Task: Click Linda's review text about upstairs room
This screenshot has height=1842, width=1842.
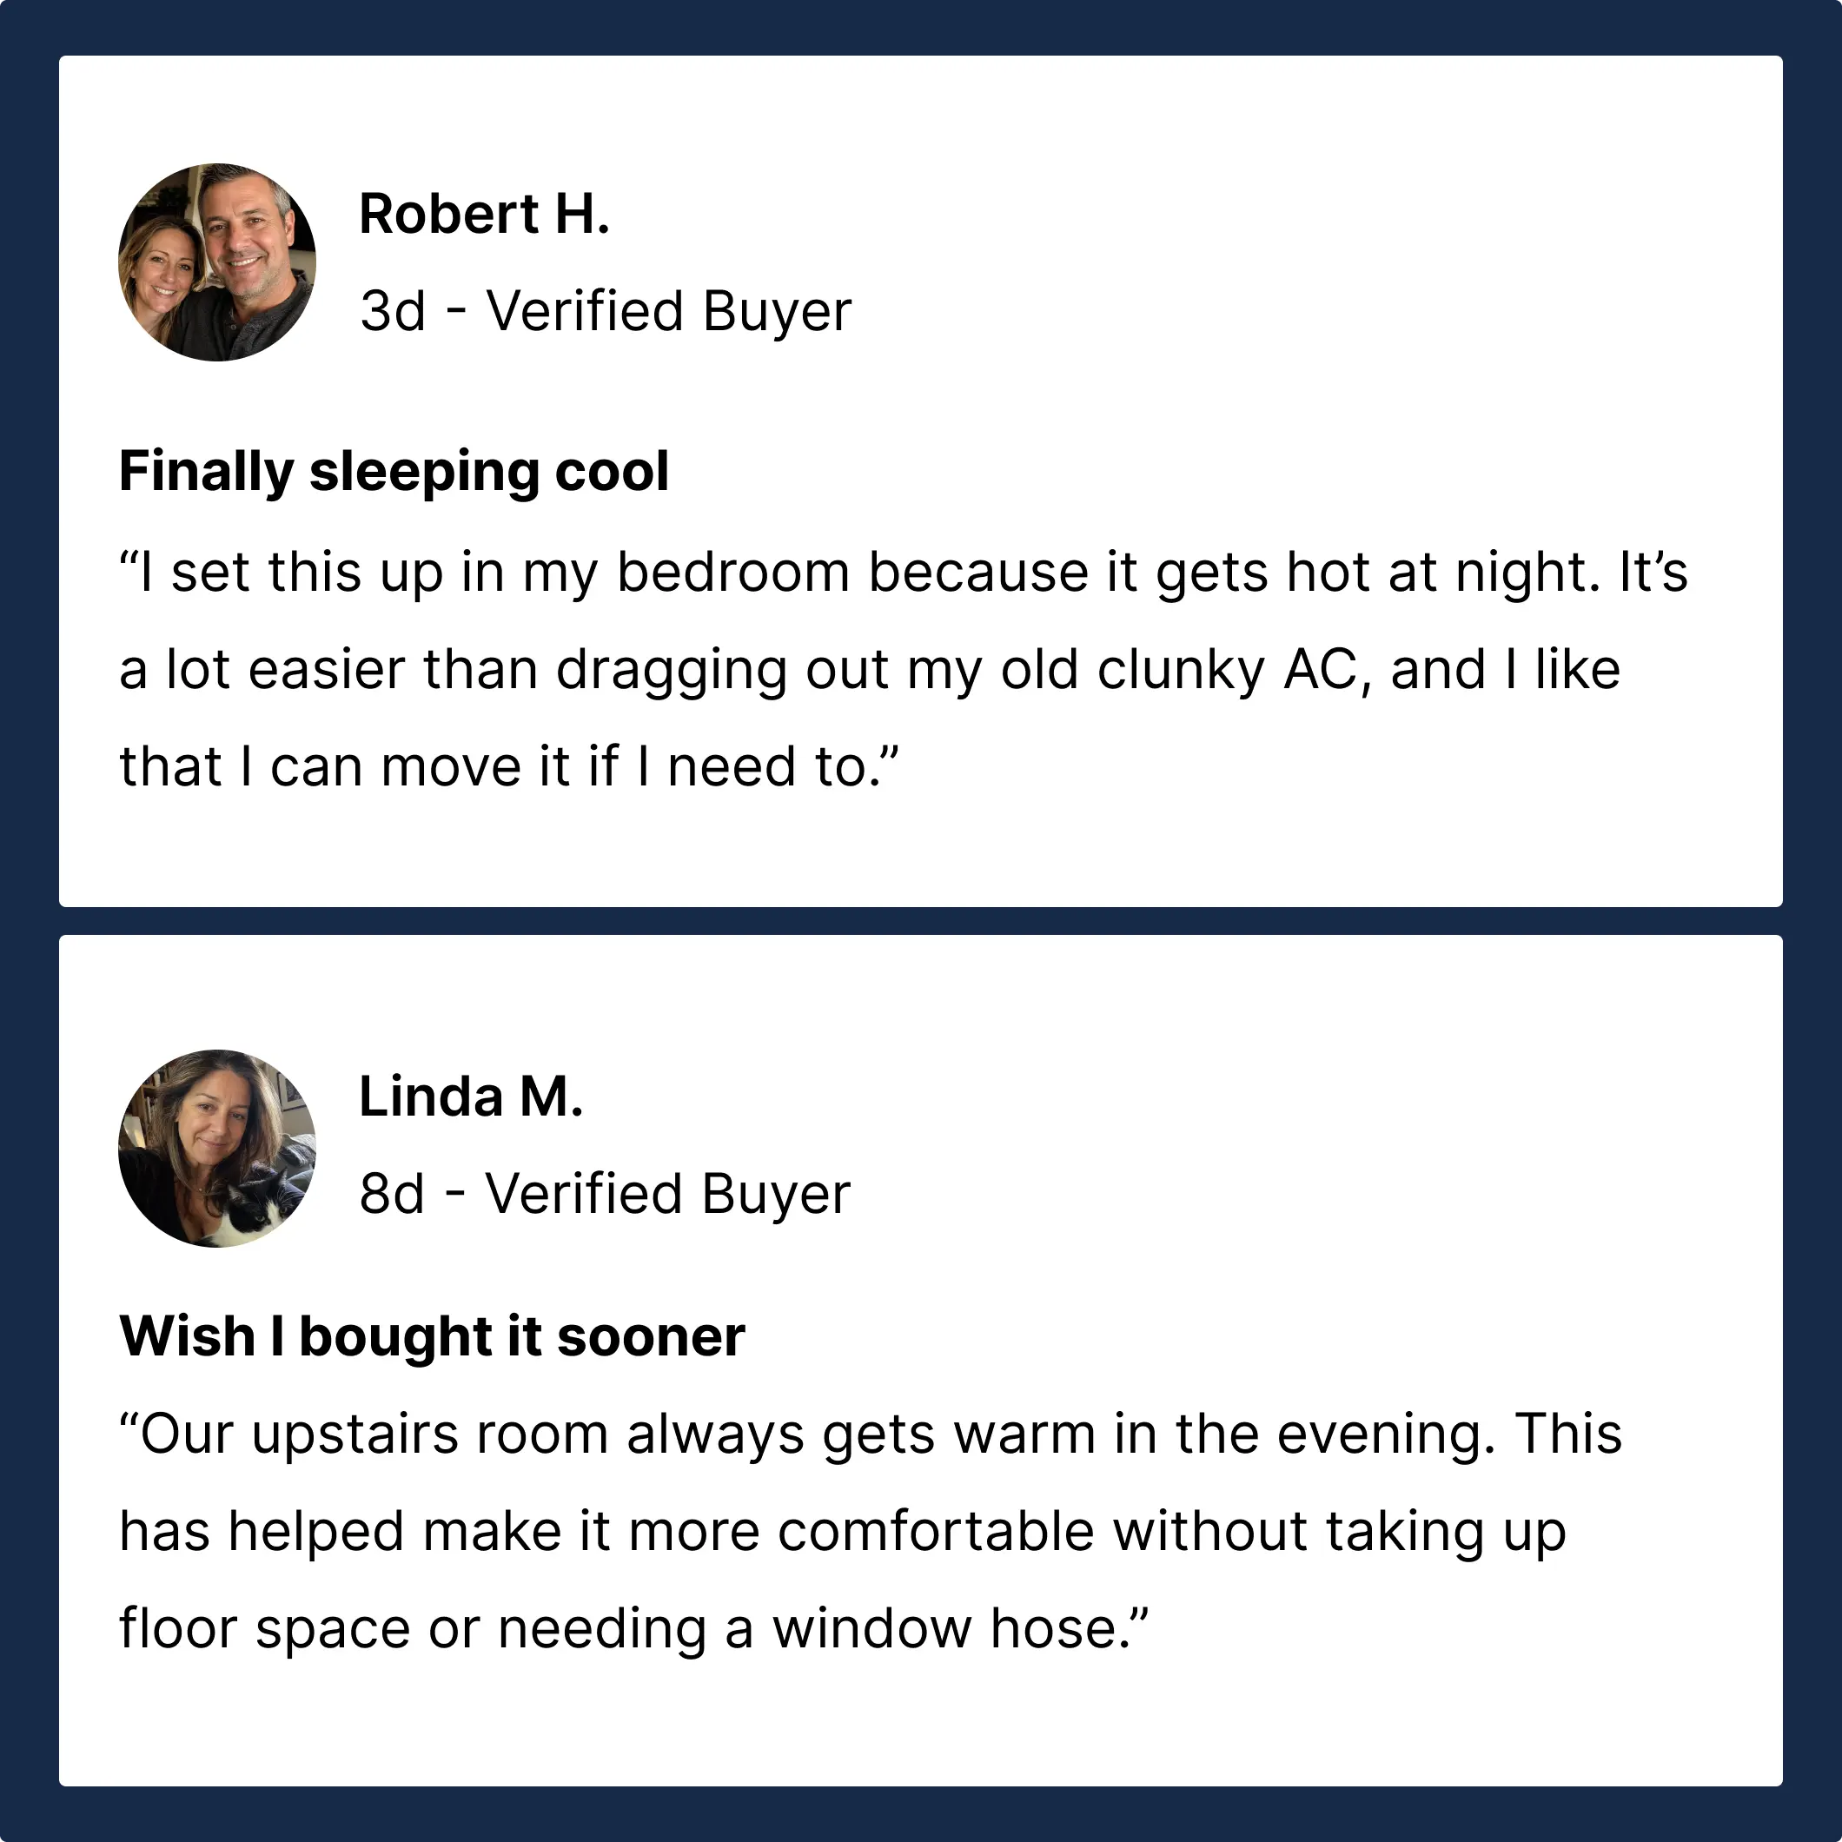Action: pyautogui.click(x=871, y=1530)
